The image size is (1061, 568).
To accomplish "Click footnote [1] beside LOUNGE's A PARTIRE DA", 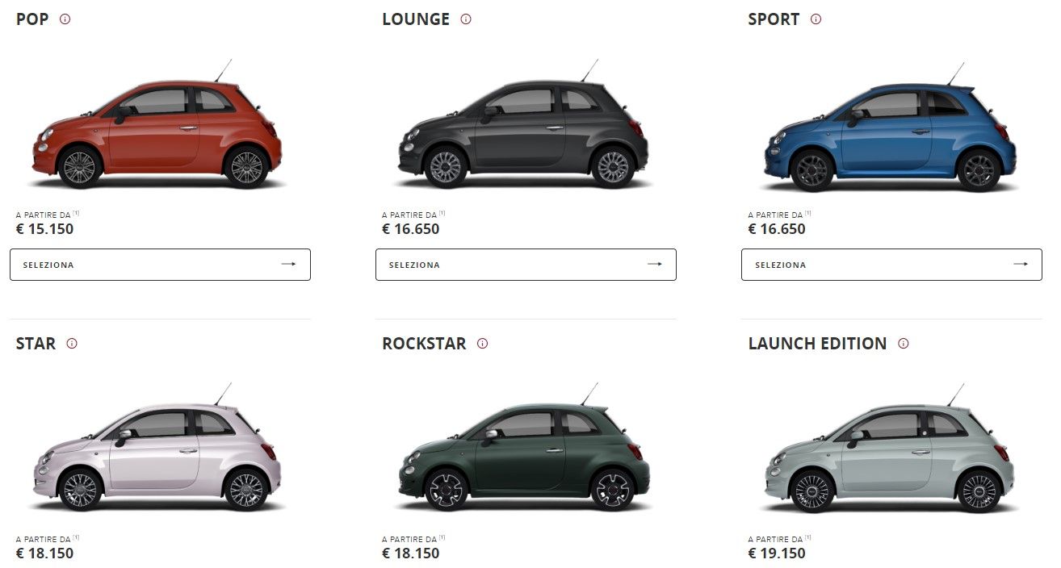I will click(x=442, y=213).
